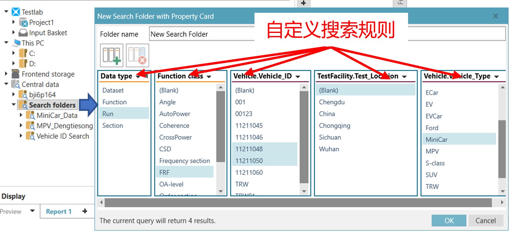Screen dimensions: 509x233
Task: Click the Folder name input field
Action: [x=201, y=34]
